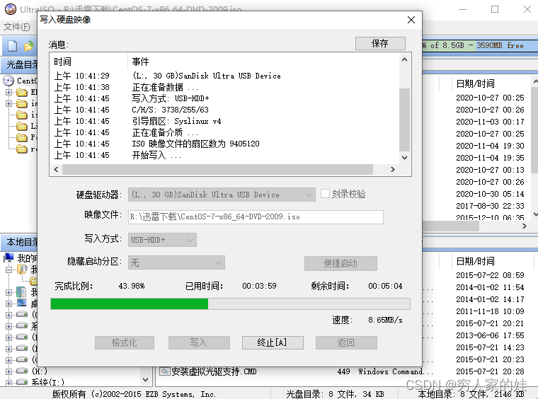Image resolution: width=538 pixels, height=399 pixels.
Task: Expand the first folder node in disc tree
Action: 8,92
